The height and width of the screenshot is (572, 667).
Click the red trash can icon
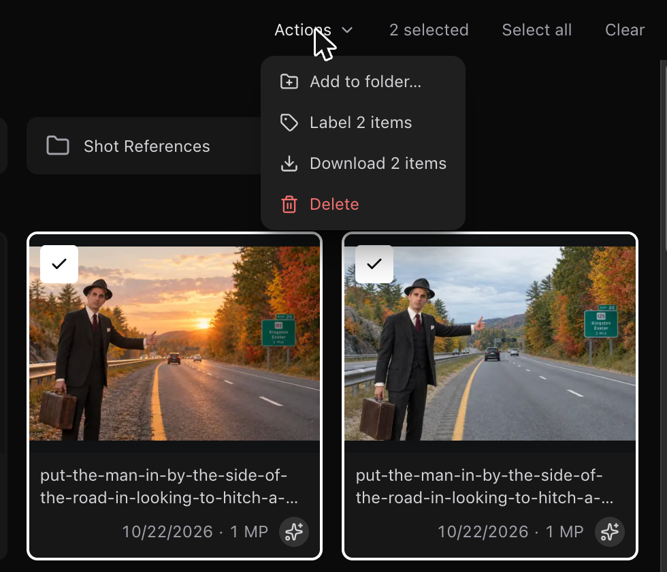[289, 204]
